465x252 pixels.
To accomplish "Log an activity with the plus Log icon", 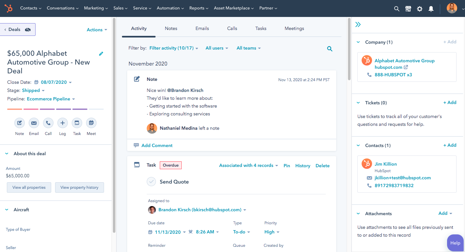I will (62, 123).
